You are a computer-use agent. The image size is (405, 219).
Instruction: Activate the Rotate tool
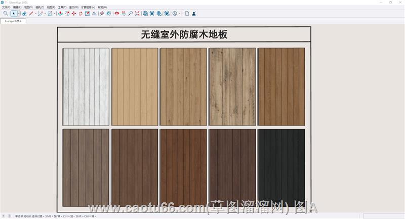pos(80,14)
